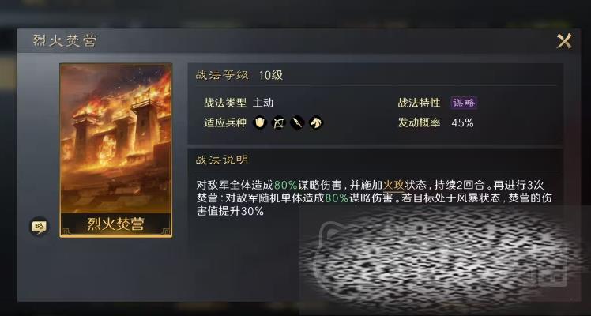Select the spear troop icon

click(297, 122)
